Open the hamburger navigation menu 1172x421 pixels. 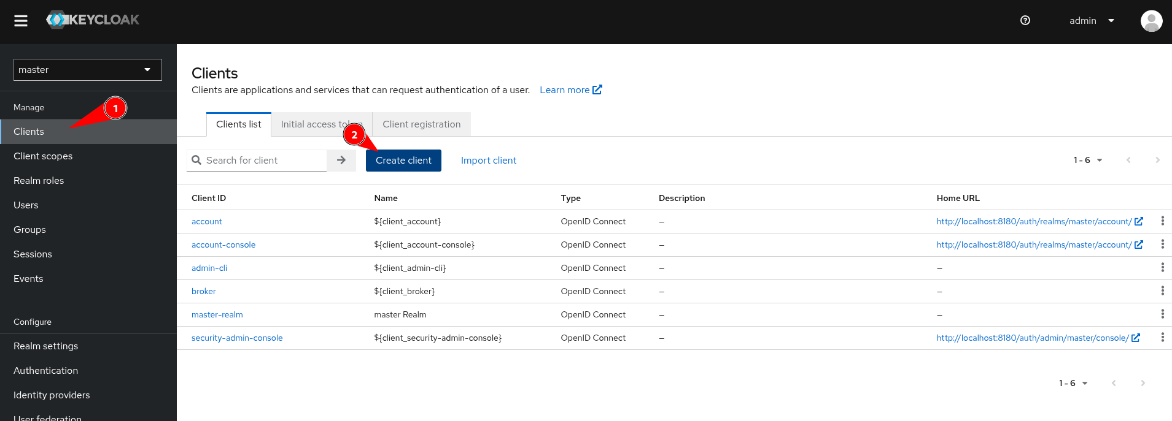pyautogui.click(x=21, y=21)
